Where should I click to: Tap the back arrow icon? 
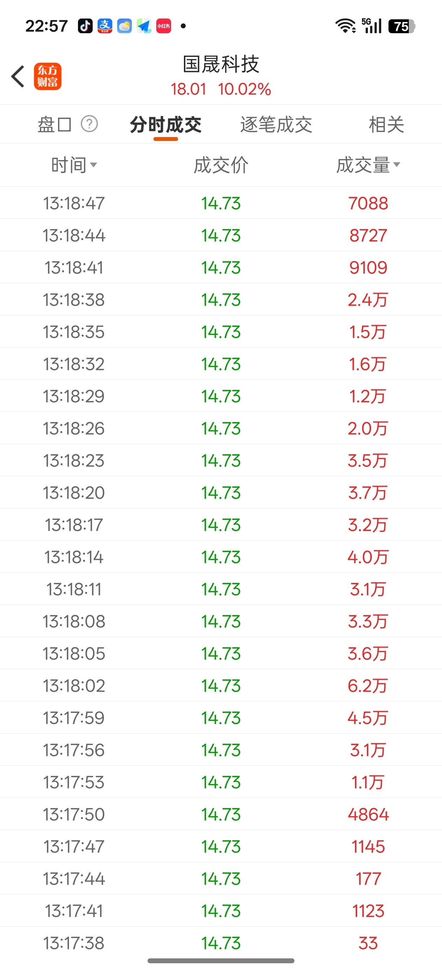point(18,76)
